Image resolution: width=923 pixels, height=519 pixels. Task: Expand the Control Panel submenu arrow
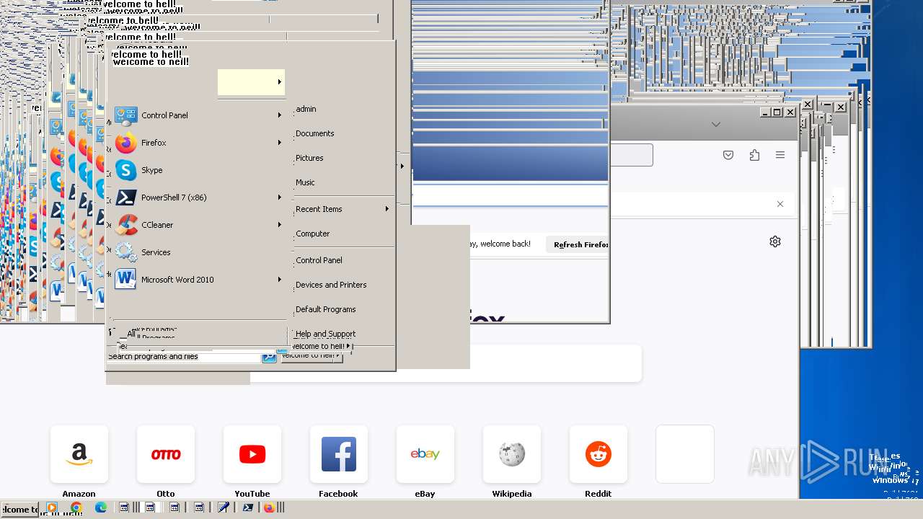tap(280, 115)
